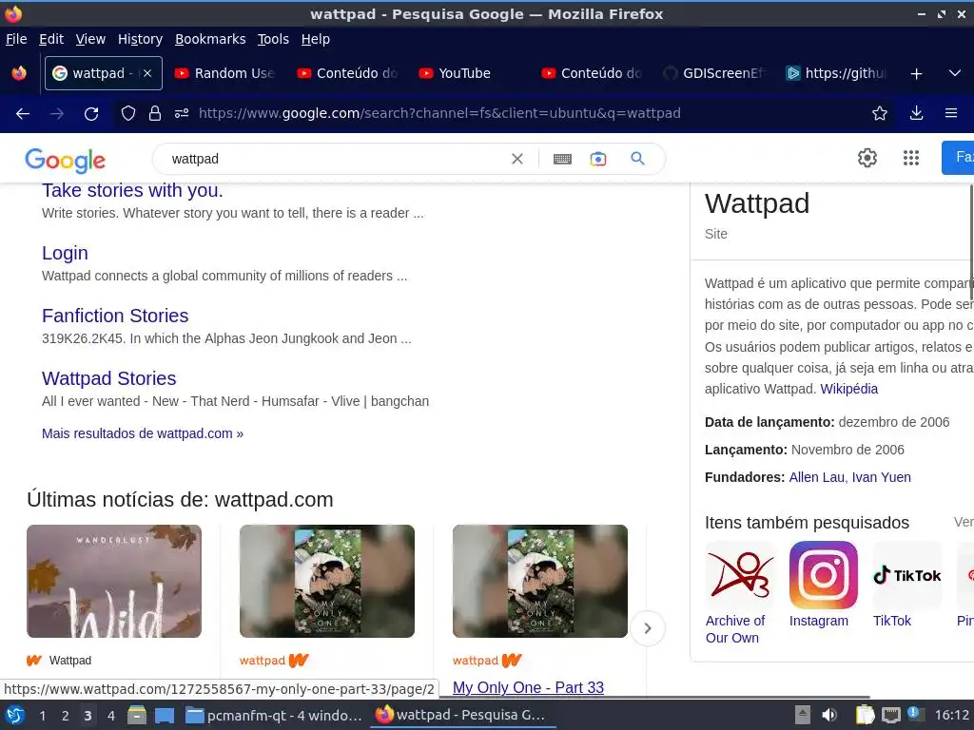Open My Only One - Part 33

(528, 687)
